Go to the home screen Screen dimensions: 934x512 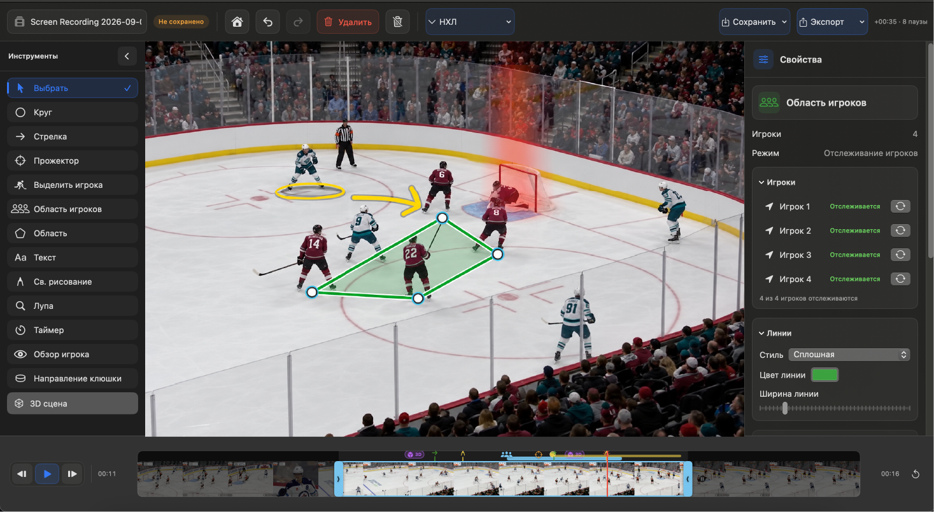pos(237,22)
